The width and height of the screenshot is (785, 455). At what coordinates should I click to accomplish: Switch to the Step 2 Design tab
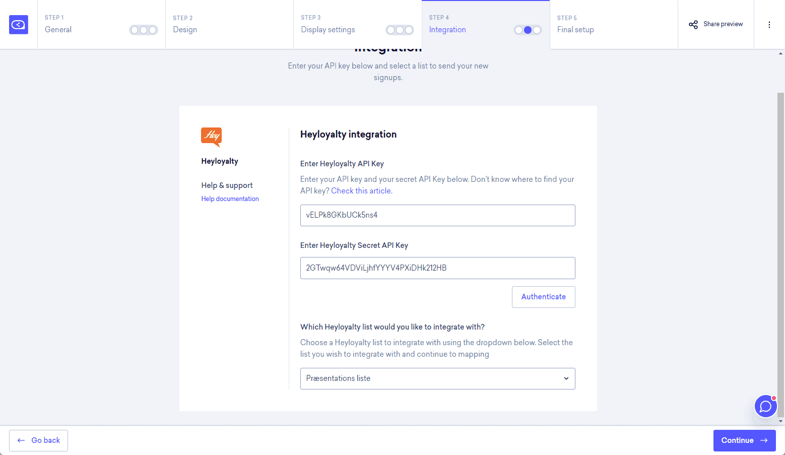click(229, 25)
